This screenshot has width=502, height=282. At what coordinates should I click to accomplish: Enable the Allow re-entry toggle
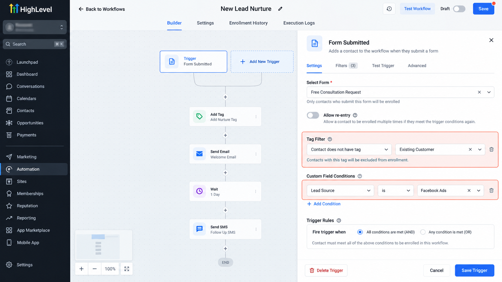(313, 115)
